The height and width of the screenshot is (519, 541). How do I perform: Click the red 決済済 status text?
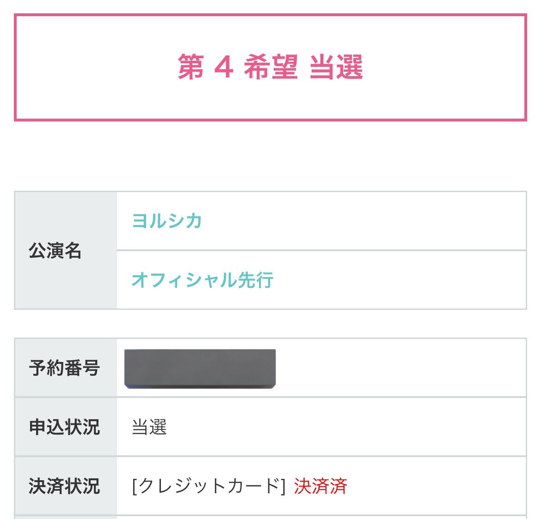tap(320, 486)
